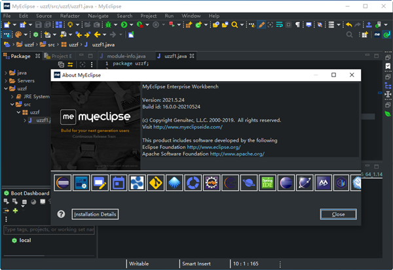Viewport: 393px width, 270px height.
Task: Click the yellow Undo arrow in toolbar
Action: point(349,25)
